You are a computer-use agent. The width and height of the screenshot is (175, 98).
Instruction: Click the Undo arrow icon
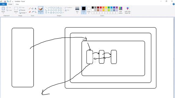[8, 1]
